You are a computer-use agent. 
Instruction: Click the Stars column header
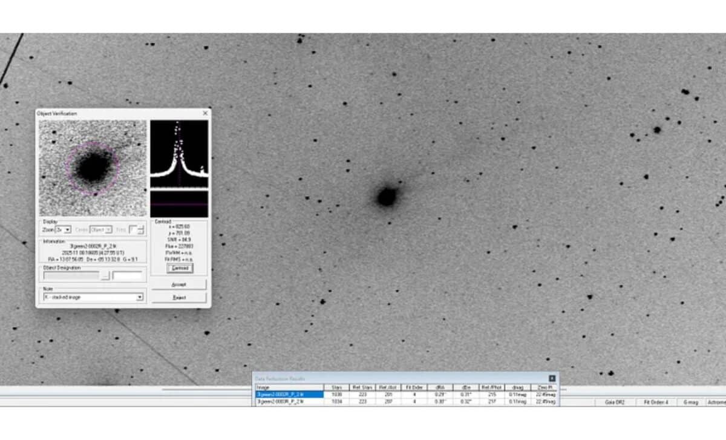tap(337, 387)
